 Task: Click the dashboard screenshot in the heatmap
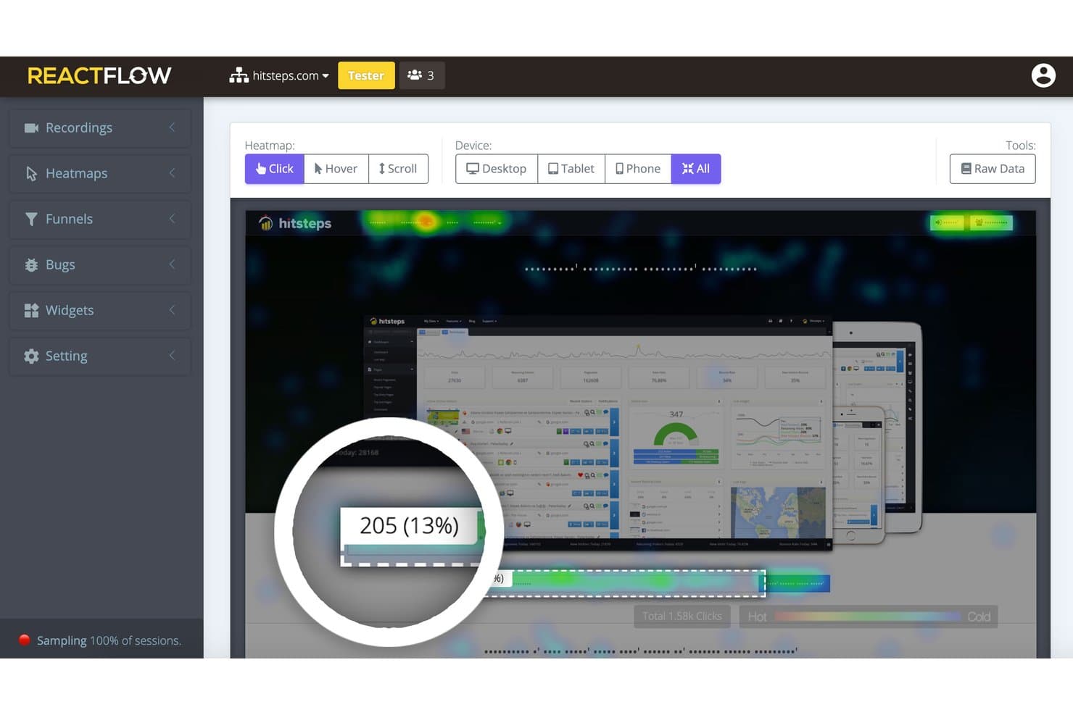click(x=598, y=432)
